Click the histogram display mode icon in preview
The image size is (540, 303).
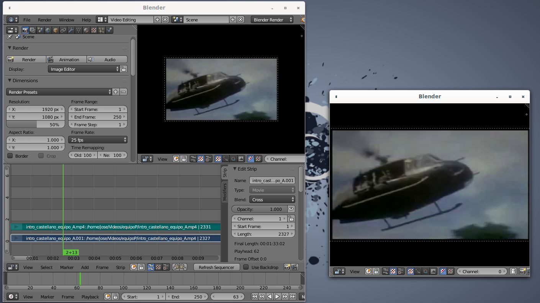coord(241,159)
